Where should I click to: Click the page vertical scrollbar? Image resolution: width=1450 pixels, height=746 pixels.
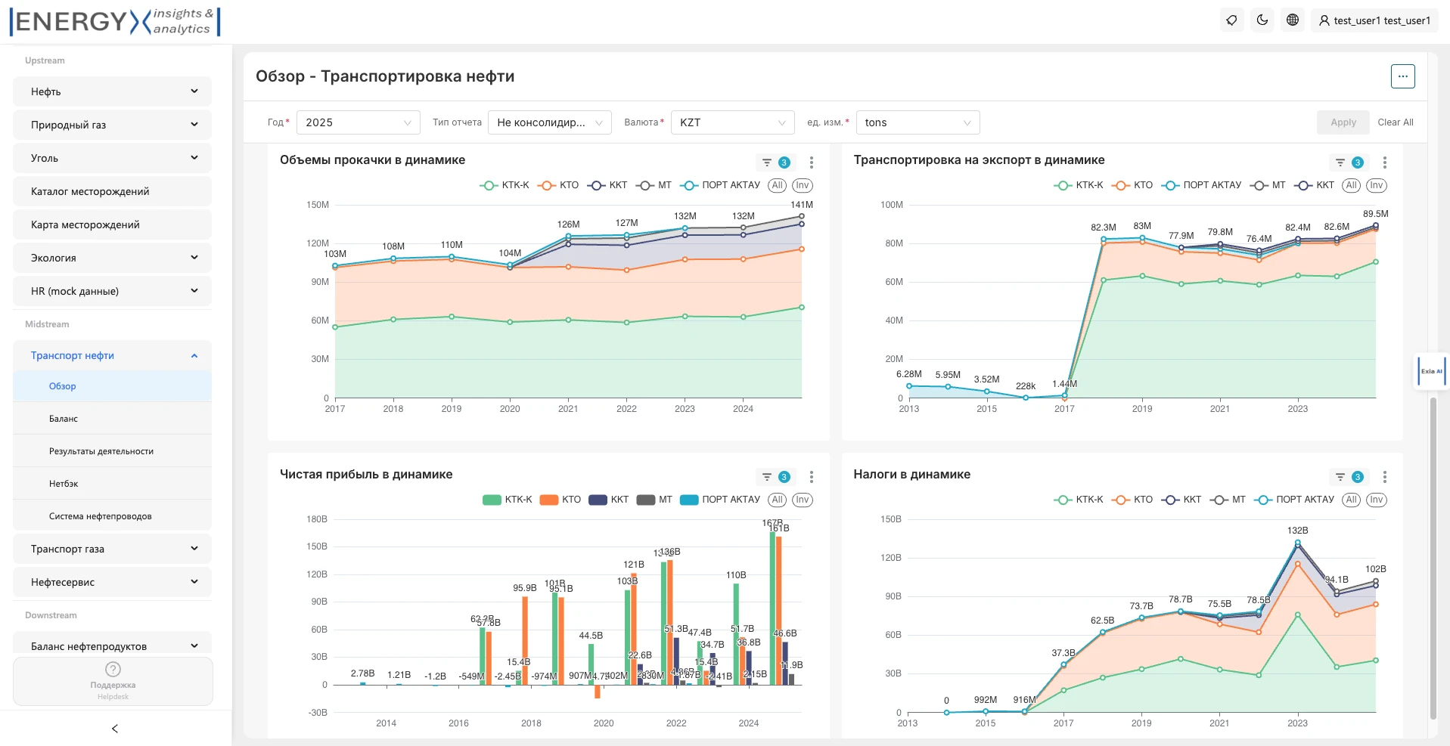(x=1433, y=558)
